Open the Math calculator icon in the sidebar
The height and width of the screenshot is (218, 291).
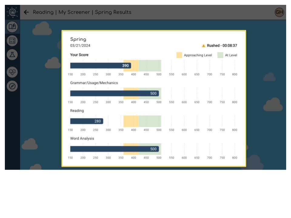pyautogui.click(x=12, y=41)
